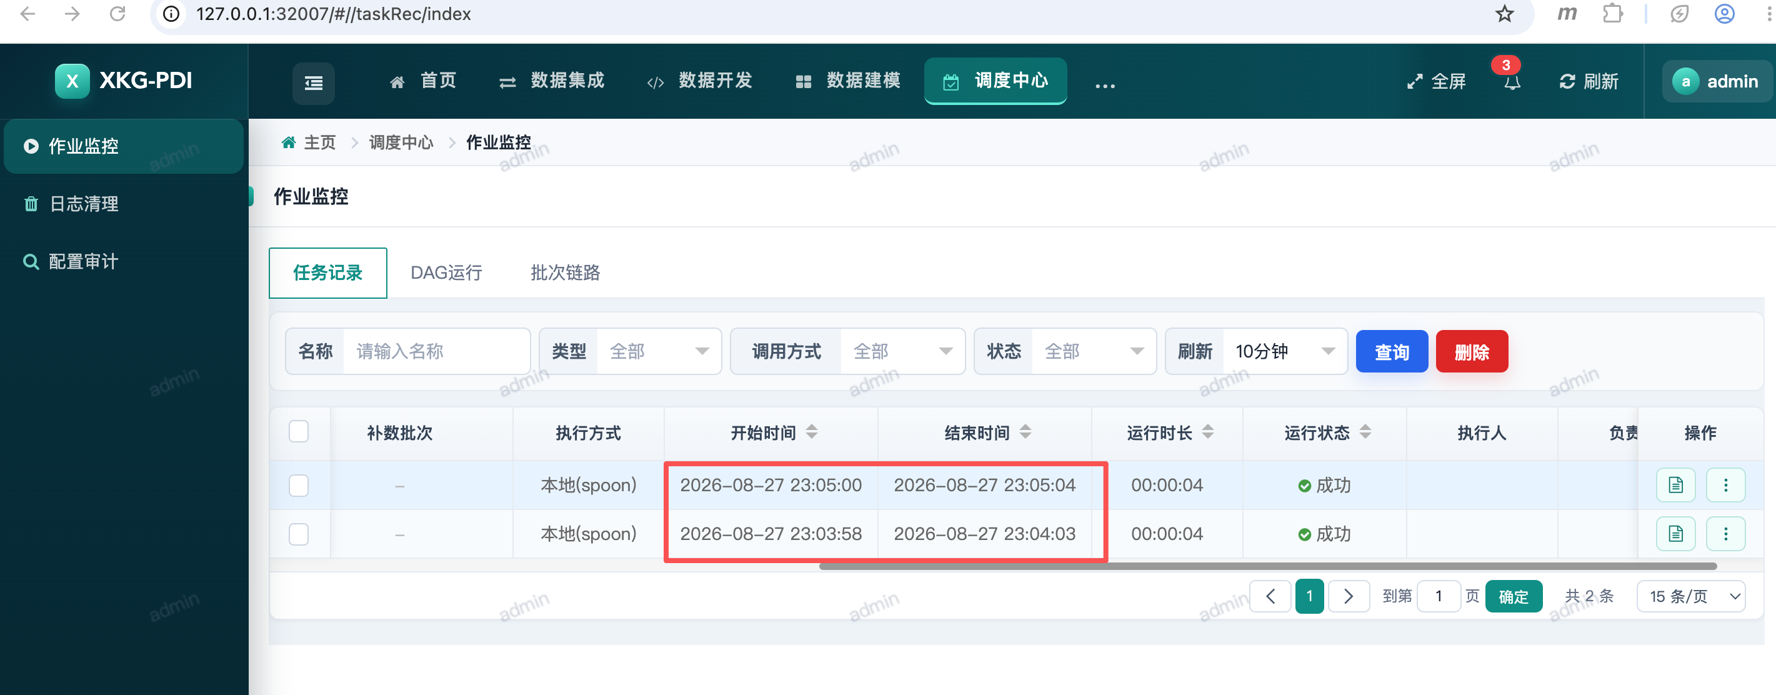Focus the page jump number input

[1439, 596]
